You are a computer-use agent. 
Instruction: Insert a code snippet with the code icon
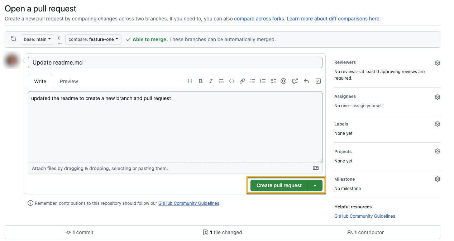click(232, 81)
